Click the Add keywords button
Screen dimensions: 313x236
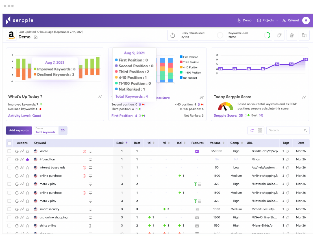tap(19, 130)
